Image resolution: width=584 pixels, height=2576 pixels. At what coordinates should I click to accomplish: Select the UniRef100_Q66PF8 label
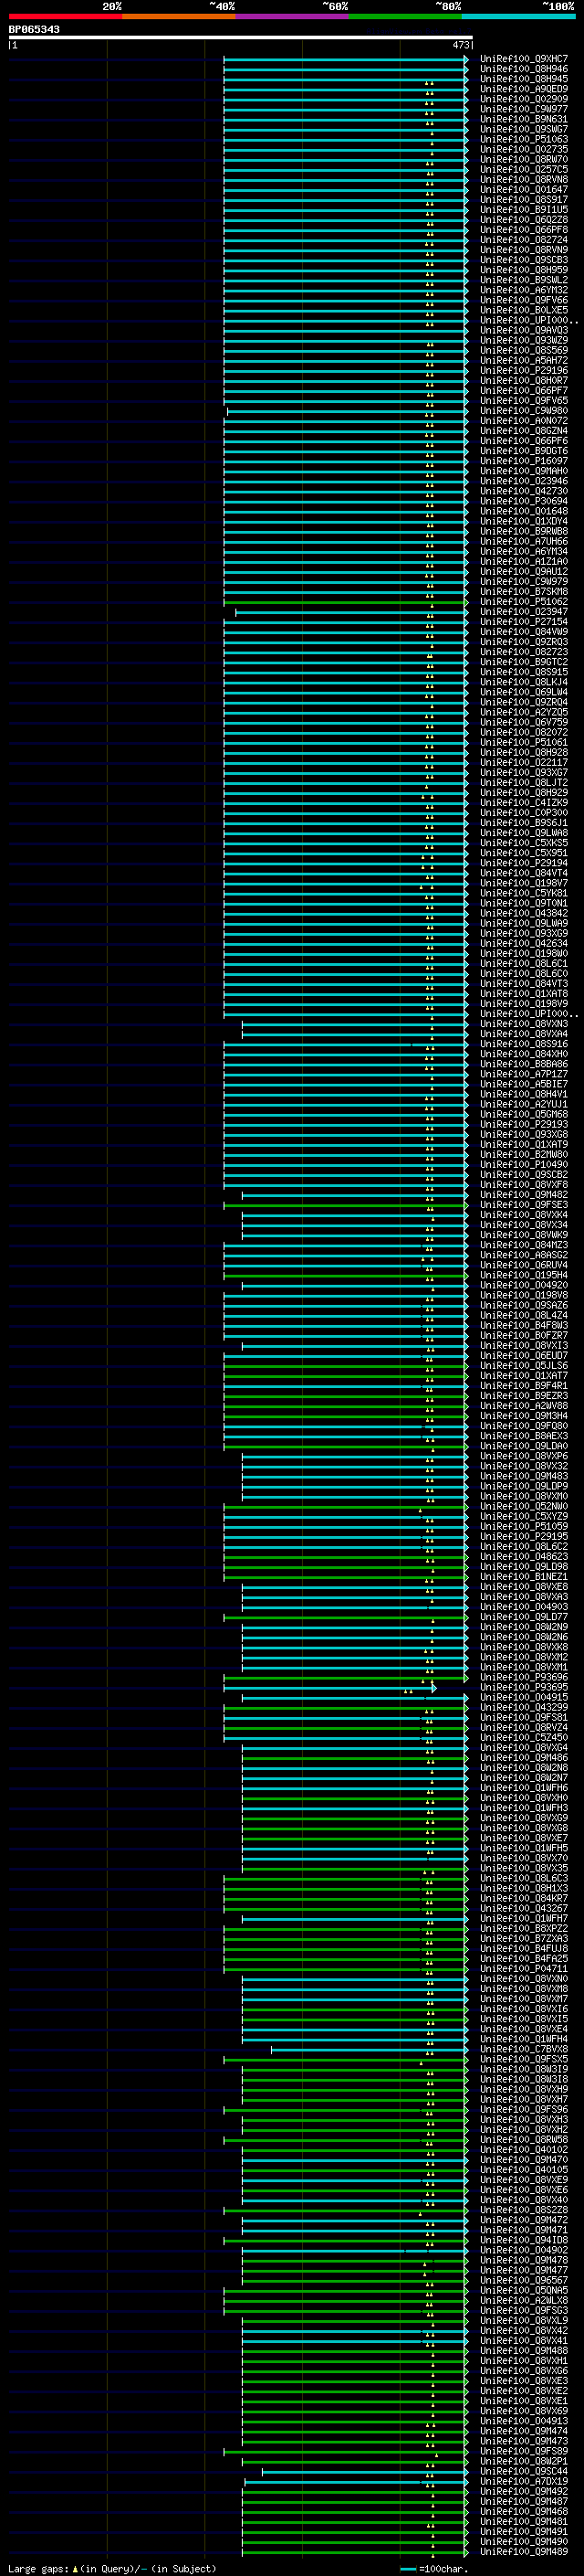[524, 230]
